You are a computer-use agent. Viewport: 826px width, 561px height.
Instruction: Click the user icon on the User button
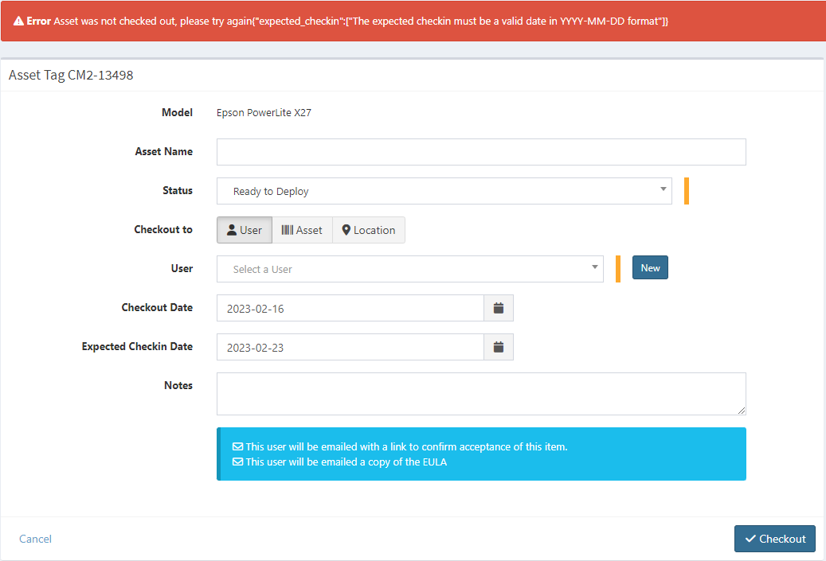coord(231,230)
